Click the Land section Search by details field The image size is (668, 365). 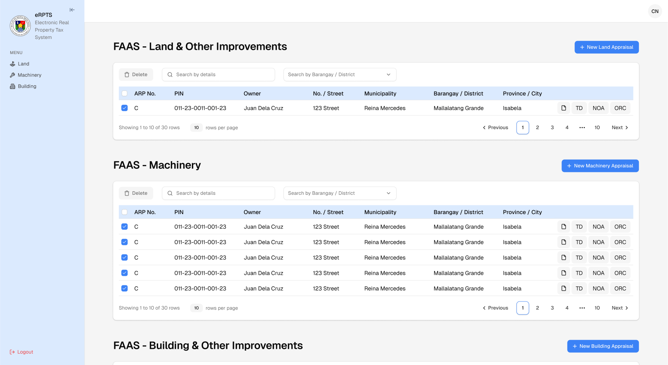[218, 75]
